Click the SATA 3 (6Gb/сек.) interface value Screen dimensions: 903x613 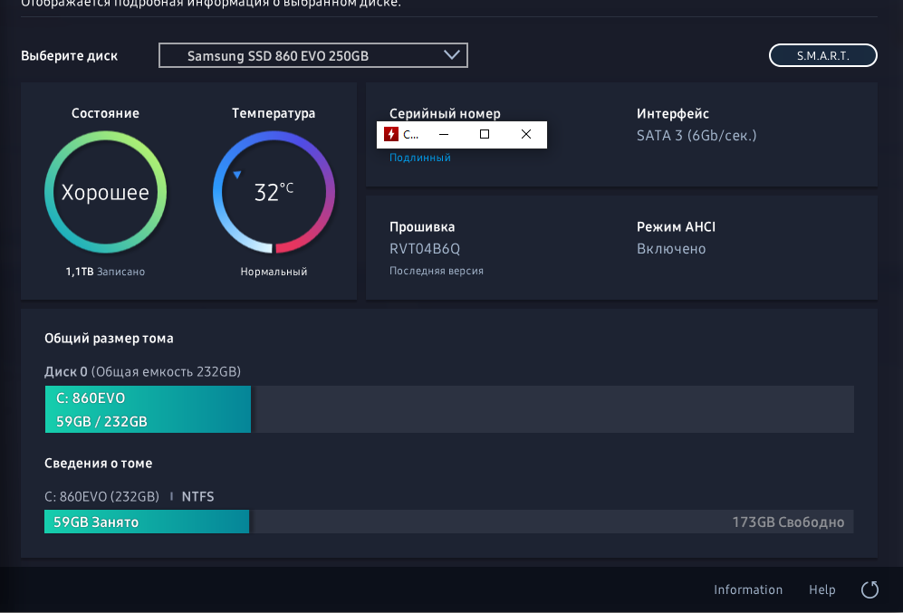point(696,135)
